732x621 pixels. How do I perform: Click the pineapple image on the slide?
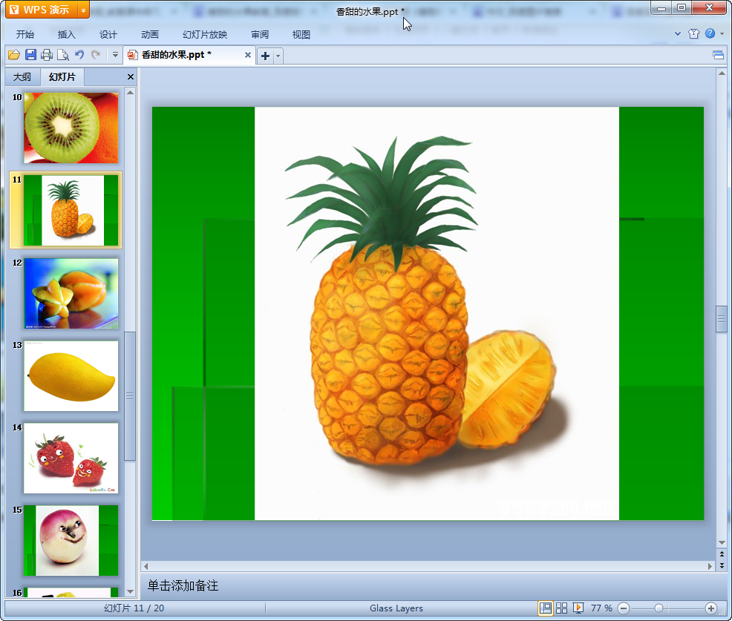[x=437, y=313]
